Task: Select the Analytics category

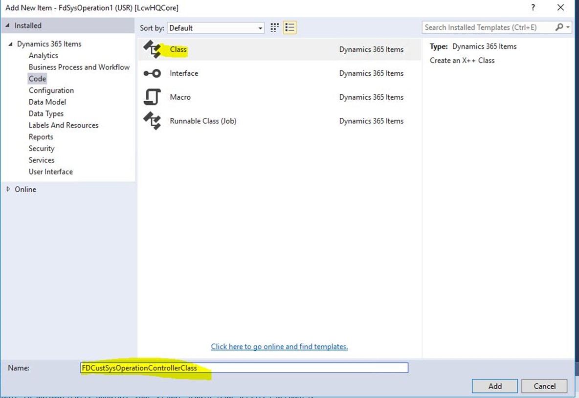Action: click(43, 55)
